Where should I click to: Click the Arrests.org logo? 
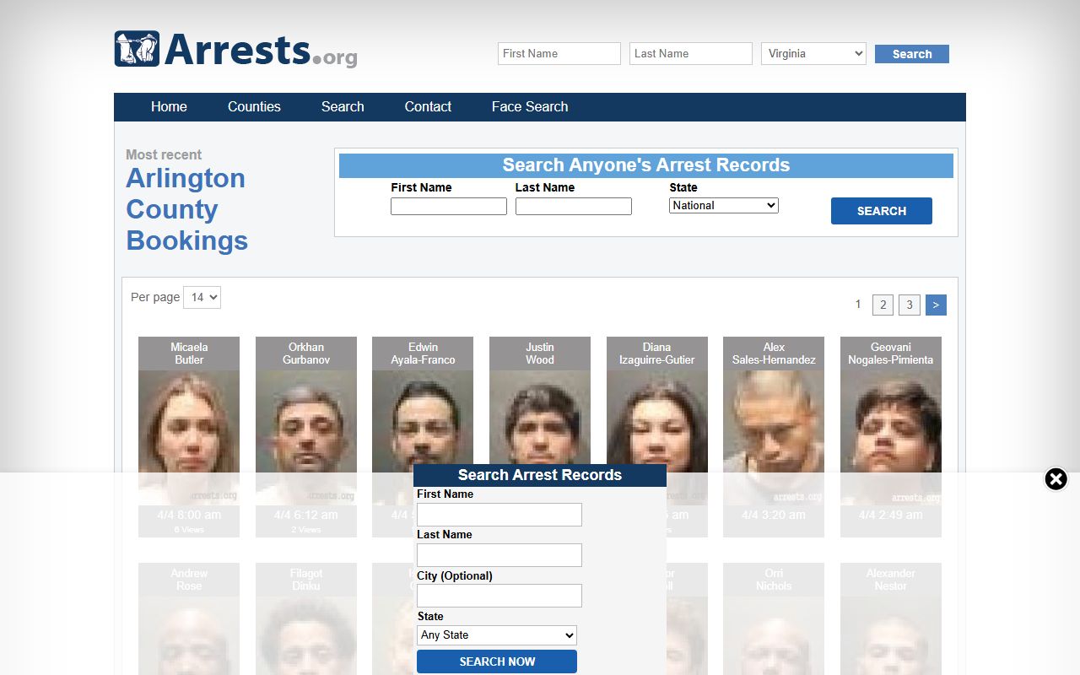[236, 50]
